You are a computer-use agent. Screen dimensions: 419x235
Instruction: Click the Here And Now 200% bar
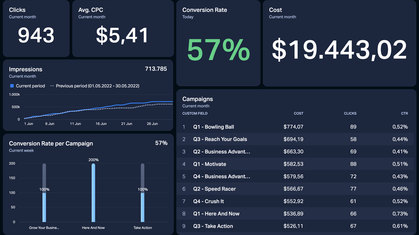click(x=93, y=193)
